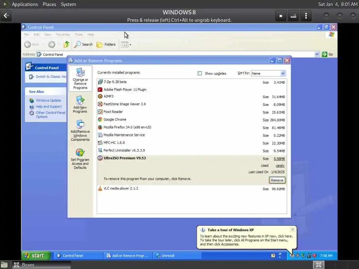Open the Help menu
The image size is (359, 269).
pos(91,35)
